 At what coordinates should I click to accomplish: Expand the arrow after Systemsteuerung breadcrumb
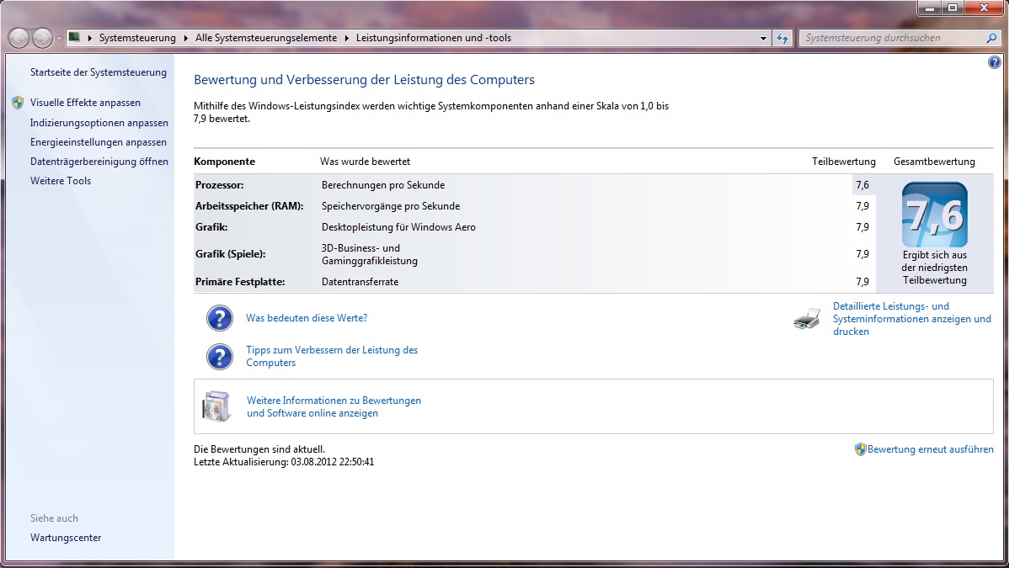pos(186,38)
